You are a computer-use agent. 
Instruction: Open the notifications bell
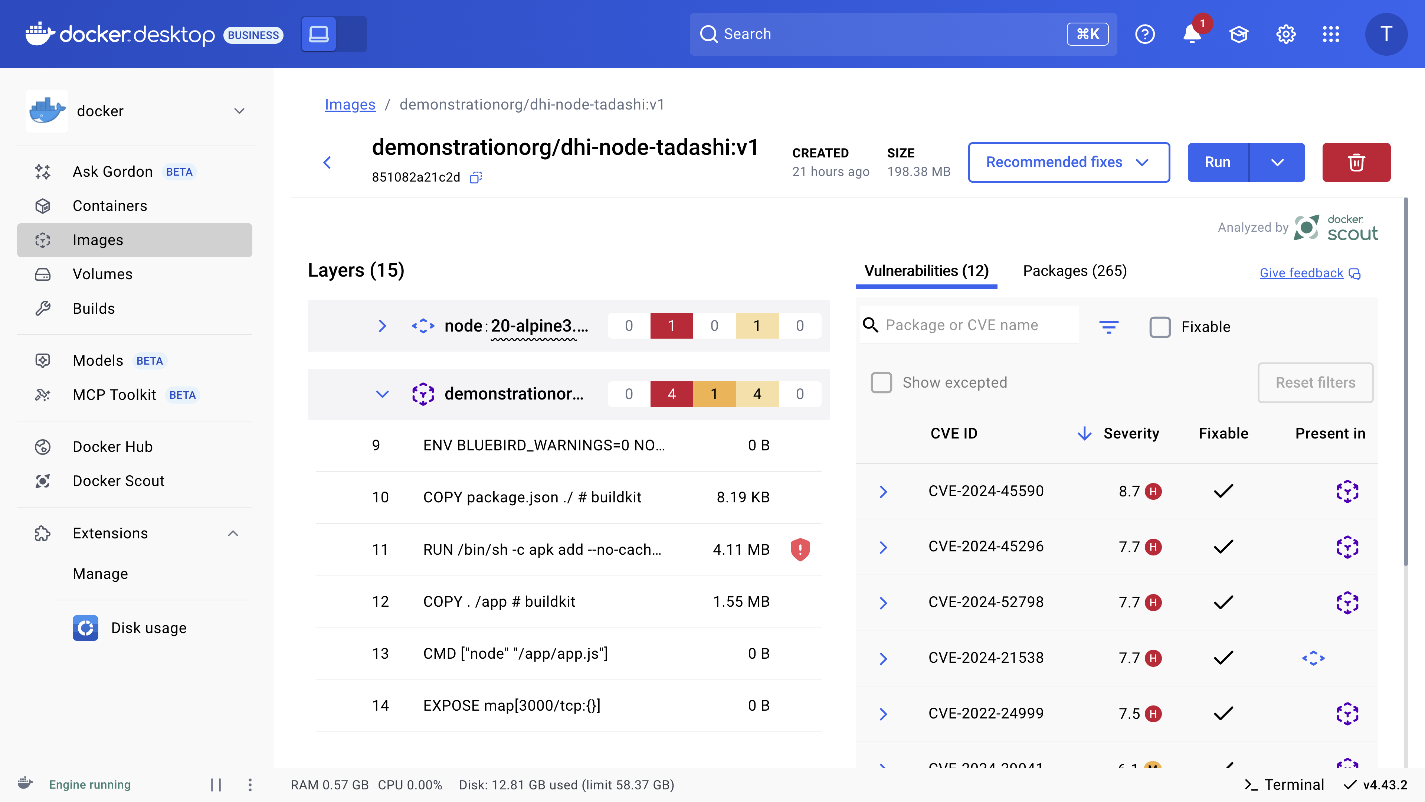[x=1192, y=34]
